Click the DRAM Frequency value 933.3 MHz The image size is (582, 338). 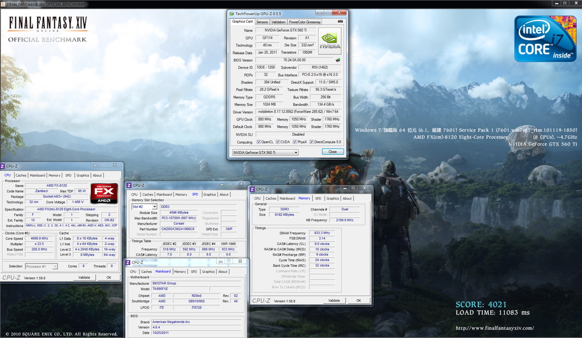[322, 233]
